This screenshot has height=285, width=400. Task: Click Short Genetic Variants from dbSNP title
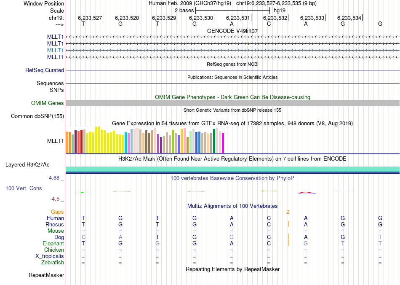coord(232,110)
